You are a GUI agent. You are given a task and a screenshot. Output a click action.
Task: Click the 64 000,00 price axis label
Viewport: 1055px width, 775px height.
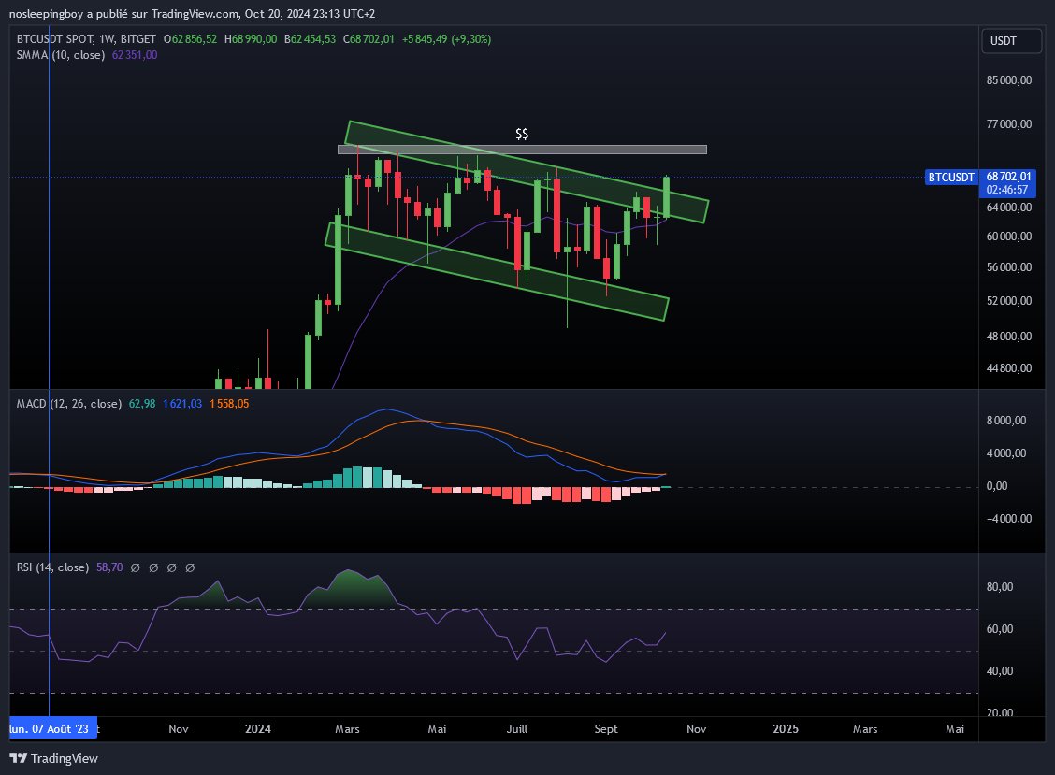click(x=1008, y=208)
